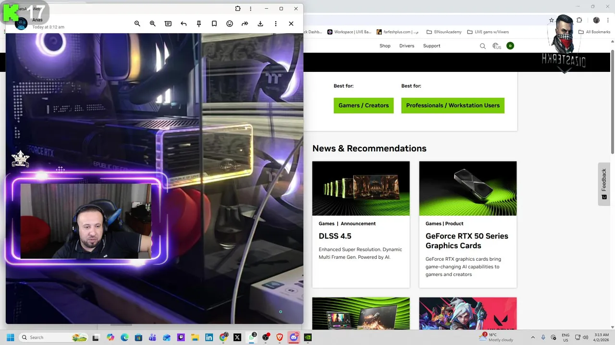React with emoji to the image

tap(230, 23)
